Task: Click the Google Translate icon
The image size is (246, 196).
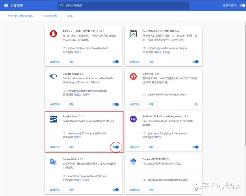Action: [x=53, y=162]
